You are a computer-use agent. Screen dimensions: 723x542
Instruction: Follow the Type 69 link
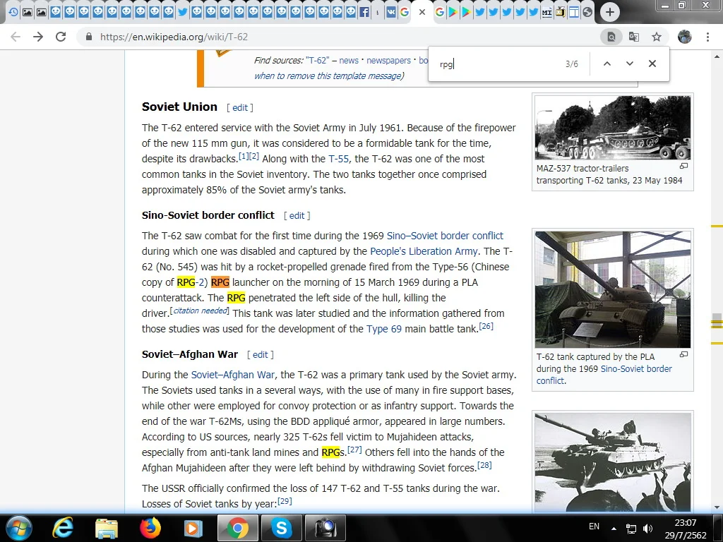pyautogui.click(x=383, y=329)
